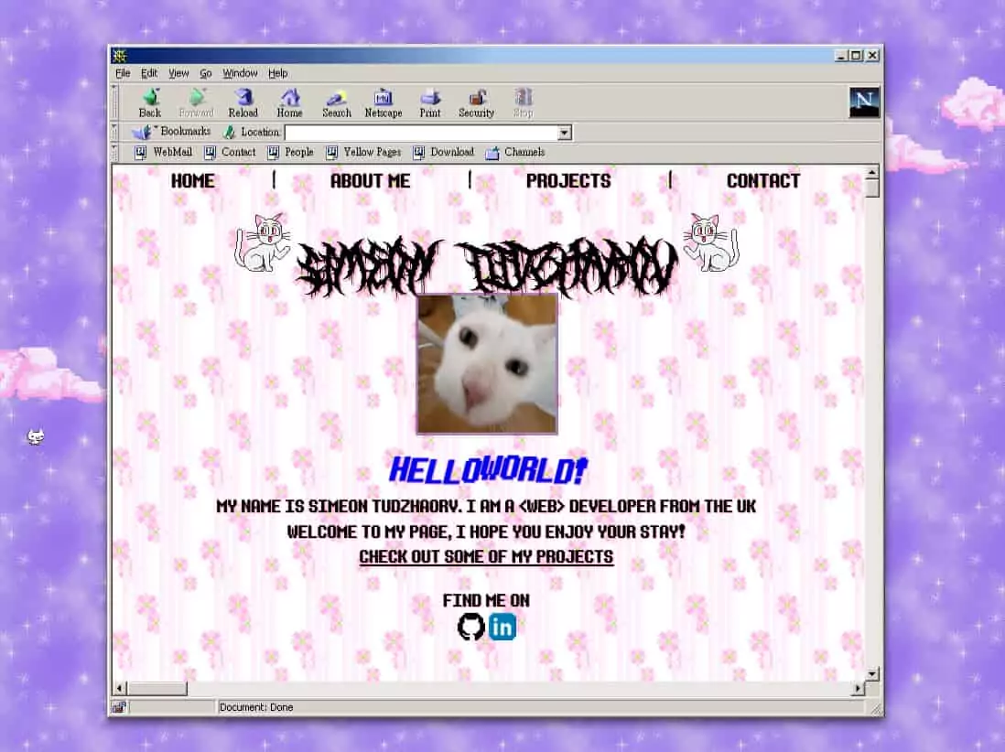Navigate to the About Me page link
The image size is (1005, 752).
click(370, 181)
